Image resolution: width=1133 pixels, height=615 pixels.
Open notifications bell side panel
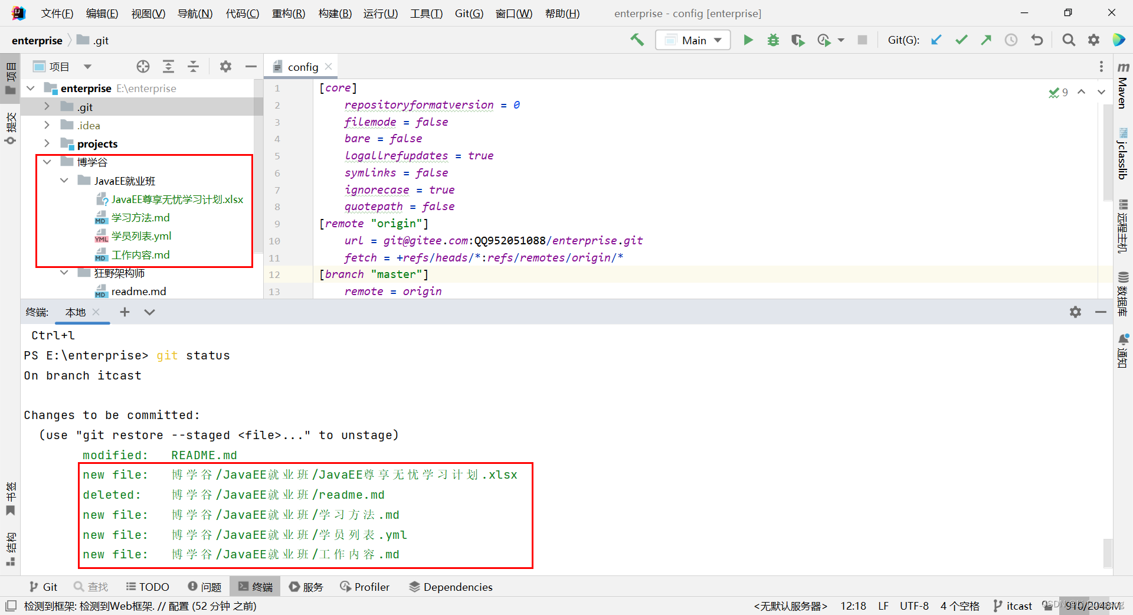tap(1123, 351)
